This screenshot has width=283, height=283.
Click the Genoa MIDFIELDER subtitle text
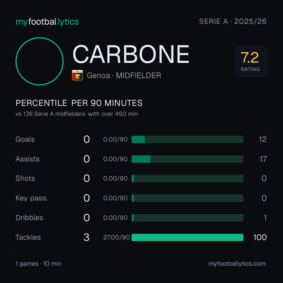click(124, 75)
